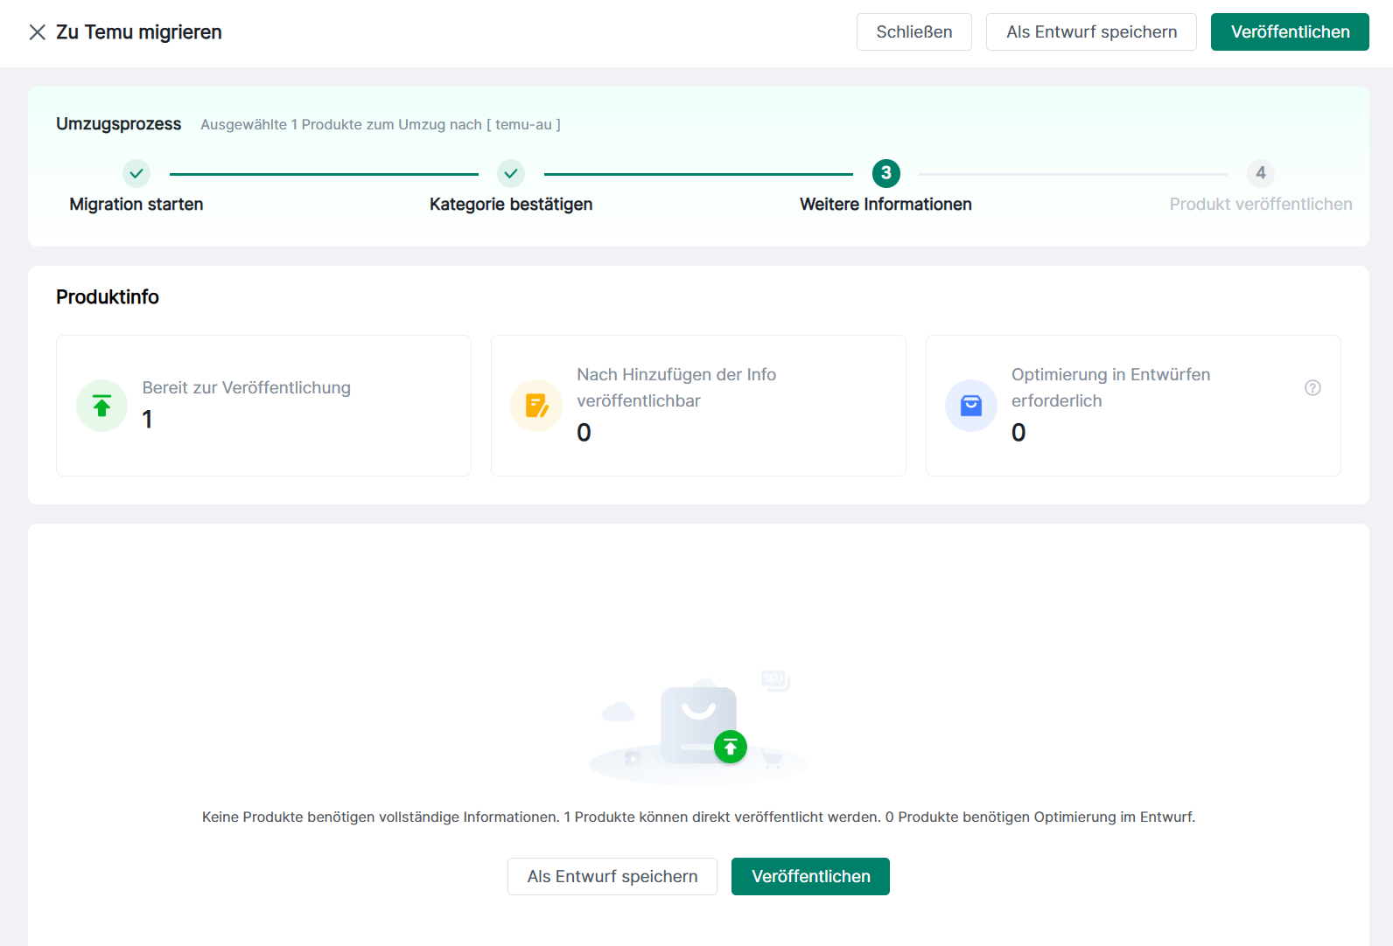Save draft using bottom Als Entwurf speichern
This screenshot has width=1393, height=946.
pyautogui.click(x=612, y=876)
